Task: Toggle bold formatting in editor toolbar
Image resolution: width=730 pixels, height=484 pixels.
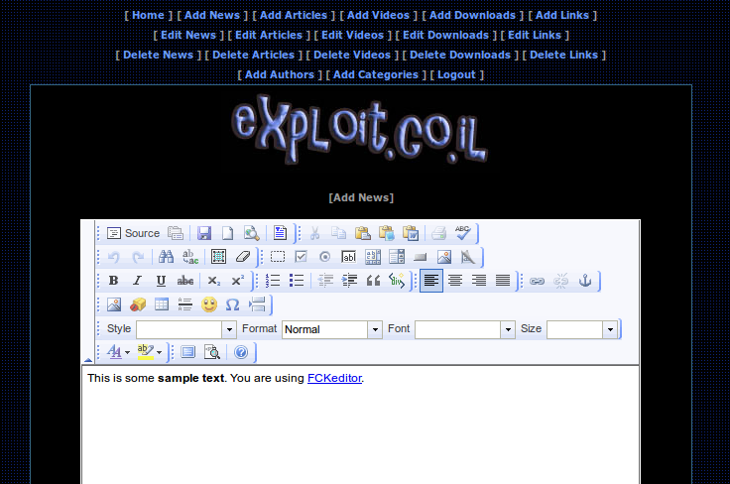Action: coord(113,281)
